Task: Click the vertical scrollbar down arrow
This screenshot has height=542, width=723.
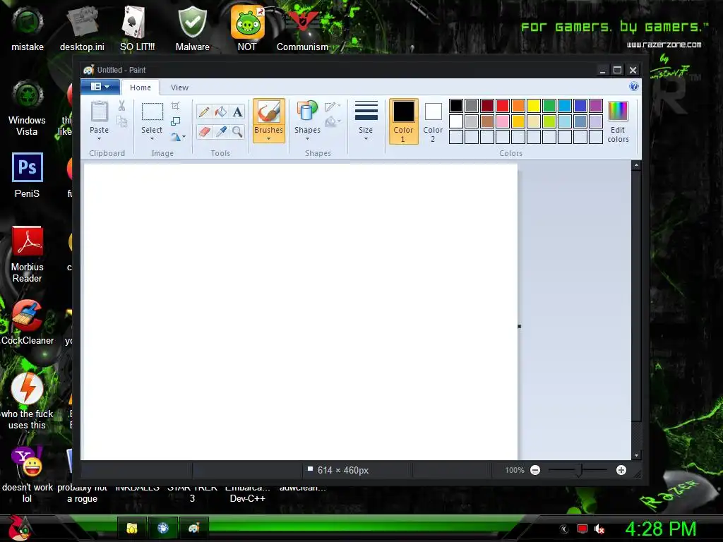Action: point(636,455)
